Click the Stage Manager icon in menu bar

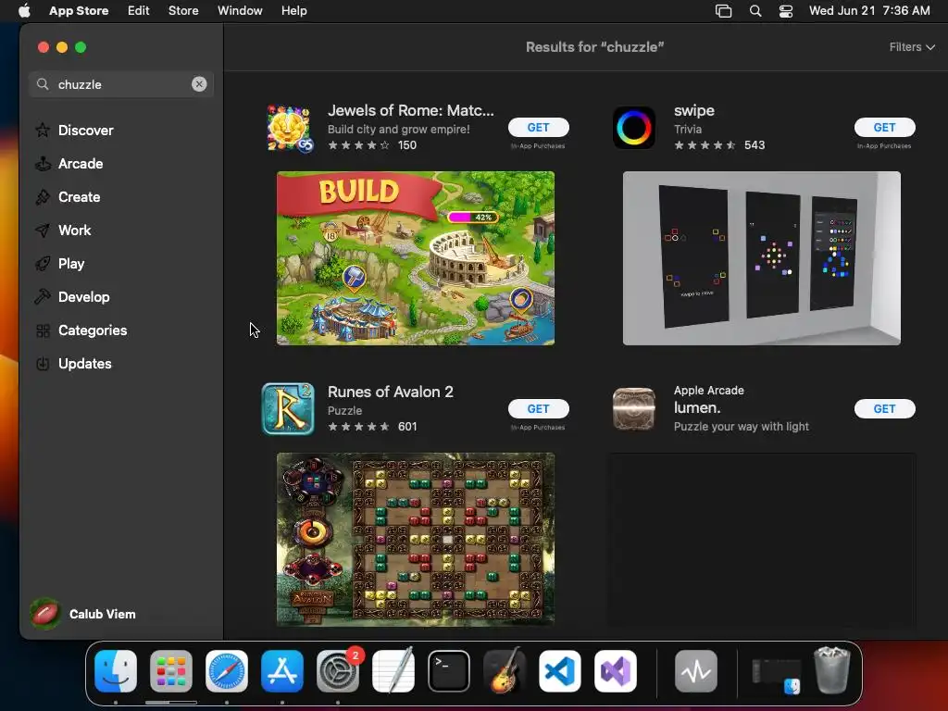click(x=724, y=11)
